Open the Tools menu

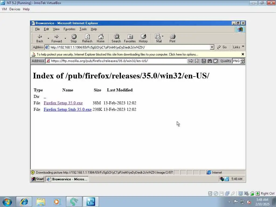click(83, 29)
